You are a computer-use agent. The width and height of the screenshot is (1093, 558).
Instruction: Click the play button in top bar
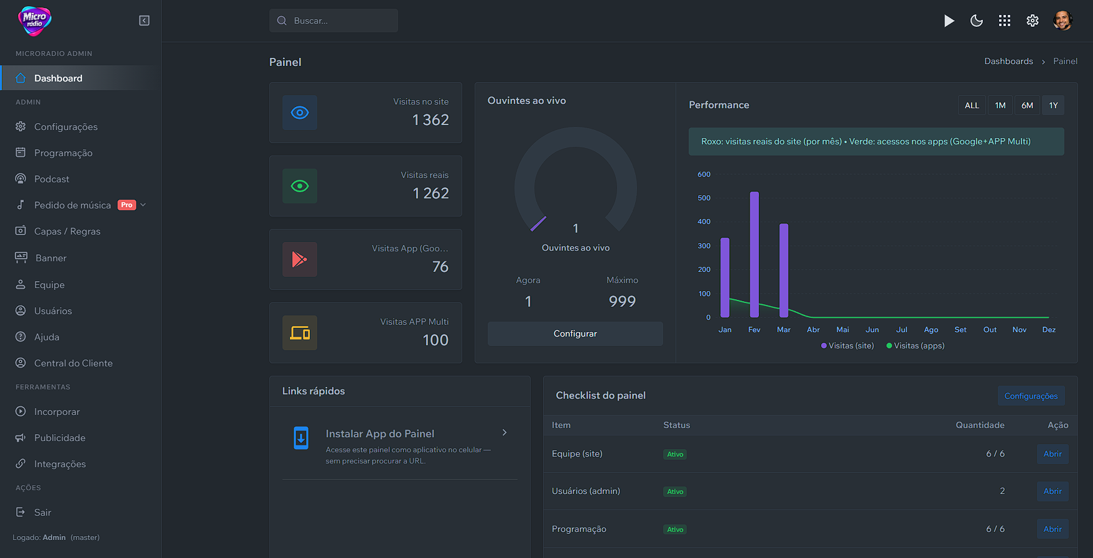click(949, 21)
